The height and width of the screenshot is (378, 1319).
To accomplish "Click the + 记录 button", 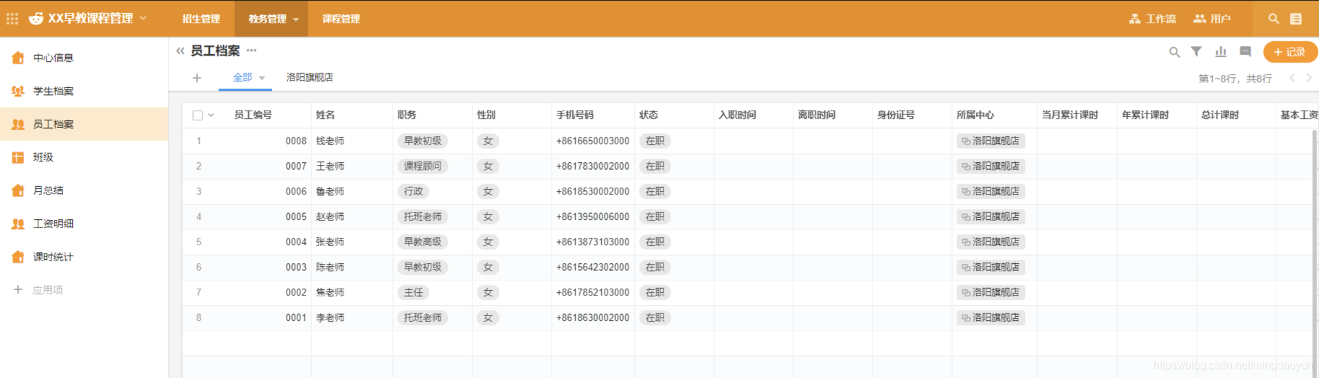I will [x=1290, y=52].
